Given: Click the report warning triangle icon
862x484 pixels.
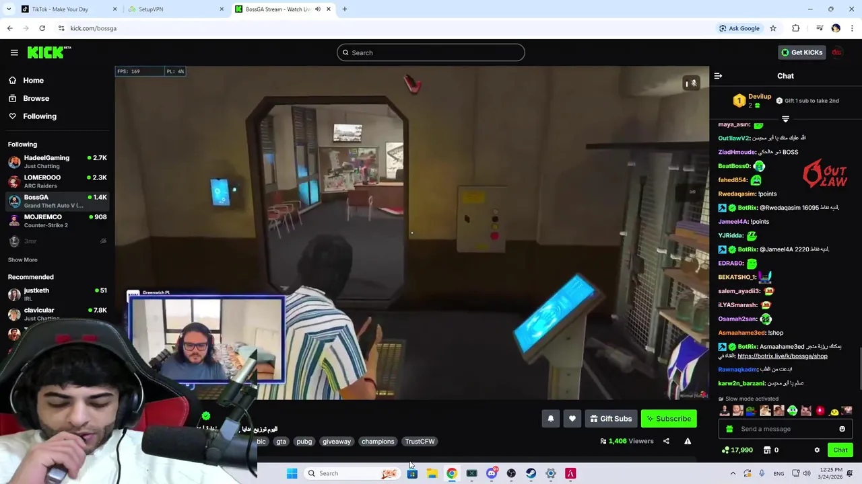Looking at the screenshot, I should (x=688, y=441).
